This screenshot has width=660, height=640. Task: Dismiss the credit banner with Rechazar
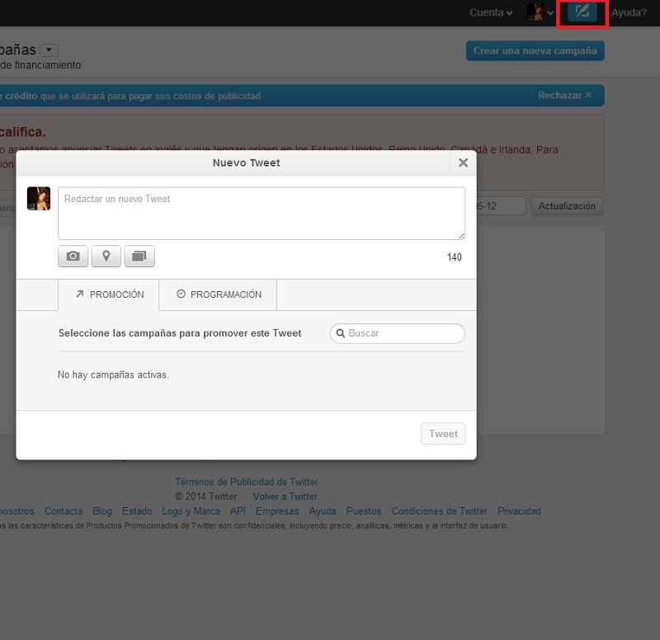pyautogui.click(x=564, y=96)
